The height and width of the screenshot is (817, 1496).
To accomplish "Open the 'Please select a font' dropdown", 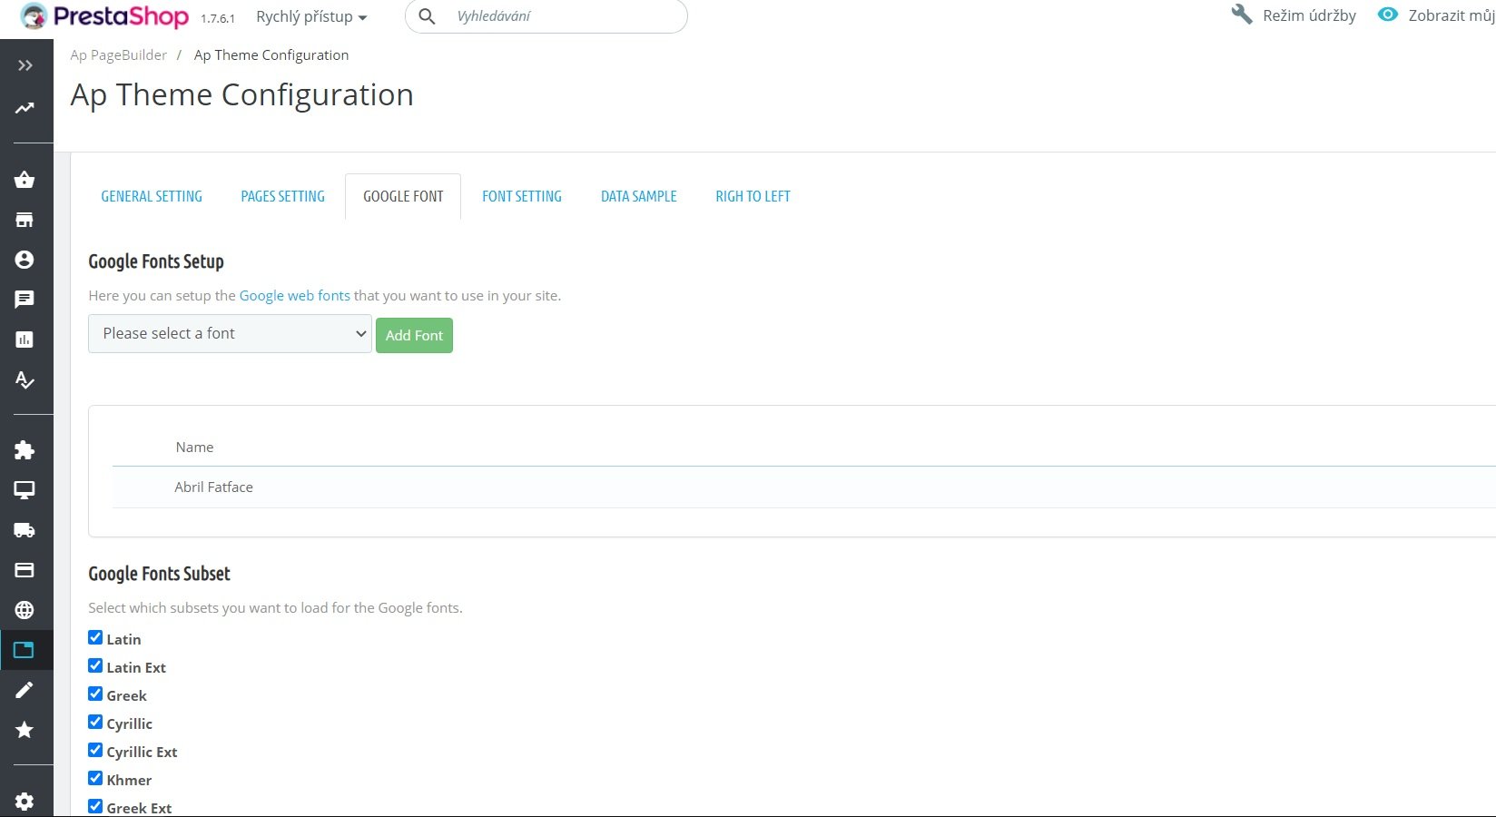I will point(230,333).
